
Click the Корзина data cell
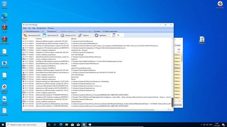[74, 92]
